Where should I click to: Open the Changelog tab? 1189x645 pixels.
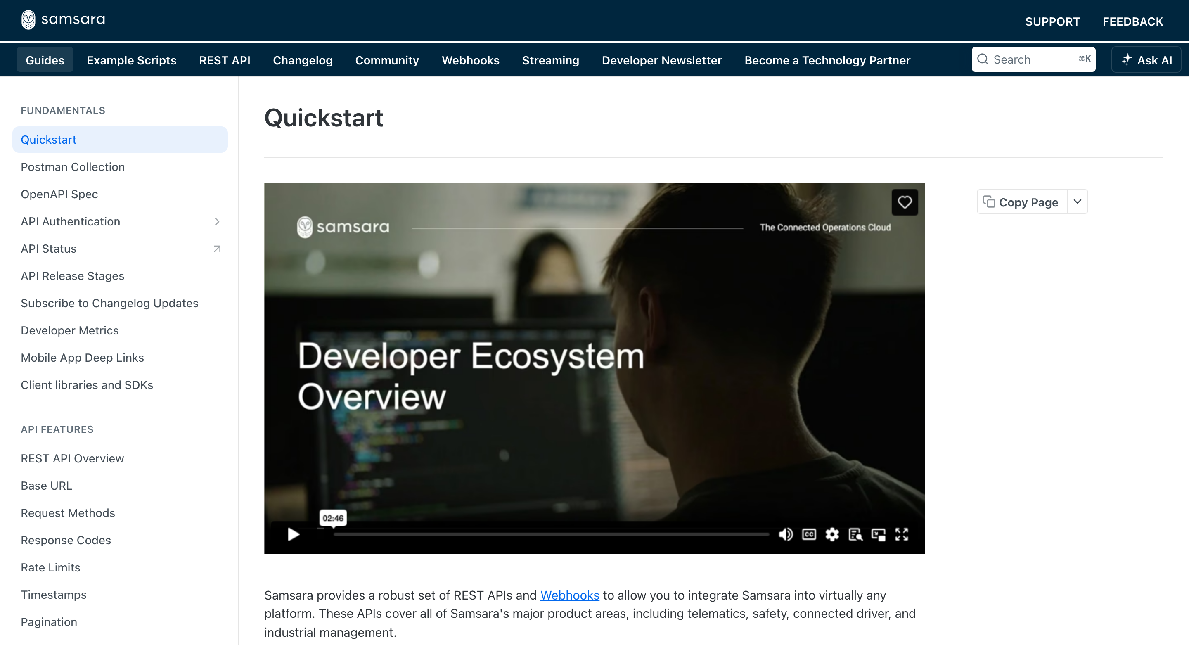(303, 60)
